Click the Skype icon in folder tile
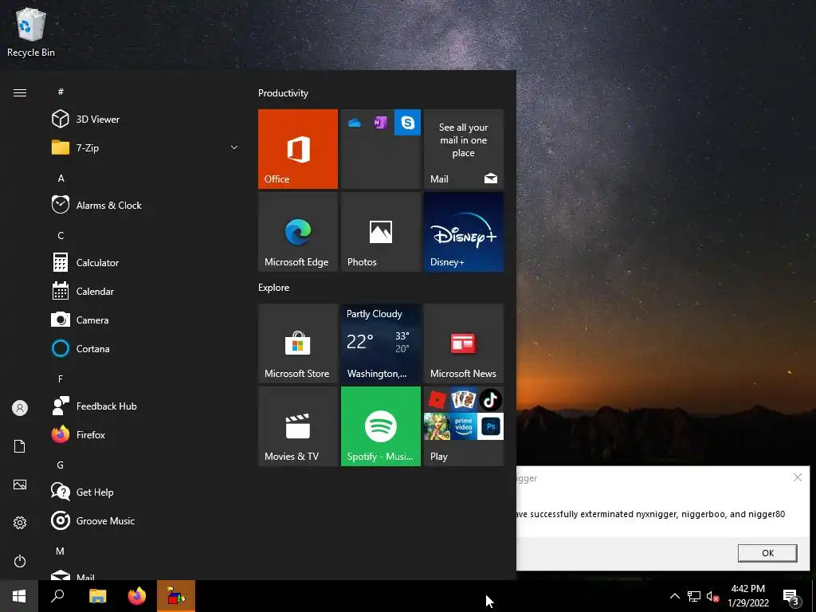816x612 pixels. [x=407, y=123]
